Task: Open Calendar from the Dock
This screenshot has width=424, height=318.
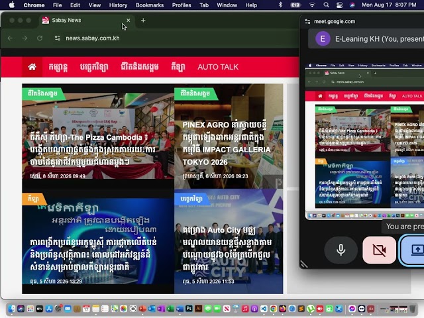Action: point(86,309)
